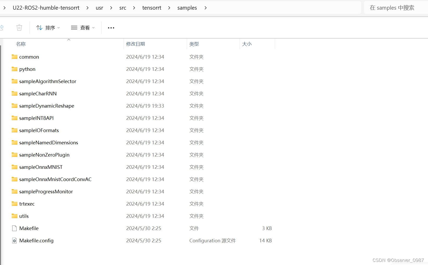Viewport: 428px width, 265px height.
Task: Sort by the Date modified (修改日期) column
Action: pos(136,44)
